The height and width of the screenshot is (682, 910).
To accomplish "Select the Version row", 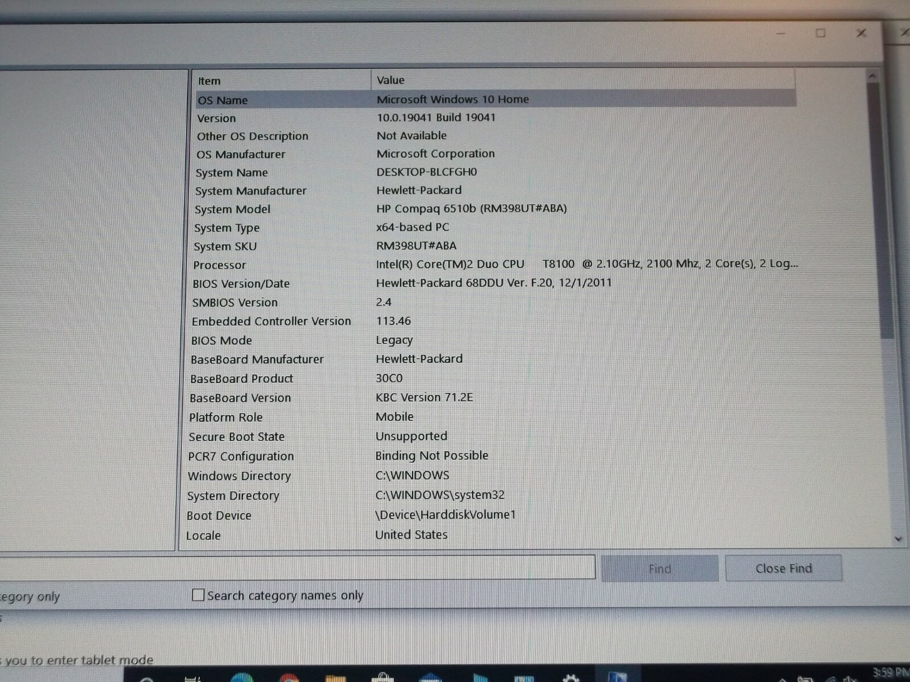I will click(495, 118).
